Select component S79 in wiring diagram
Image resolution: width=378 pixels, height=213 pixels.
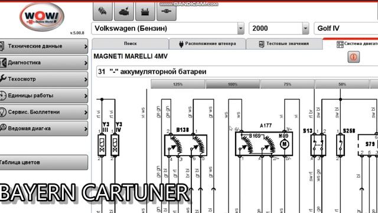point(368,145)
